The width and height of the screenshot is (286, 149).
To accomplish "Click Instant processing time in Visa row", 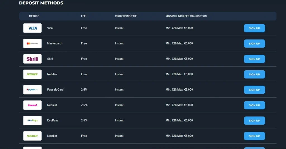I will (119, 28).
